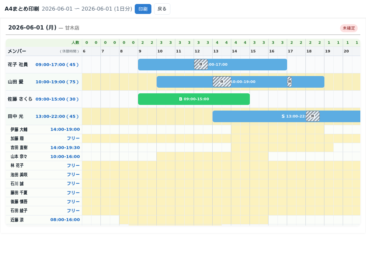Click 山田 愛's short break marker at 17:00

pos(289,82)
